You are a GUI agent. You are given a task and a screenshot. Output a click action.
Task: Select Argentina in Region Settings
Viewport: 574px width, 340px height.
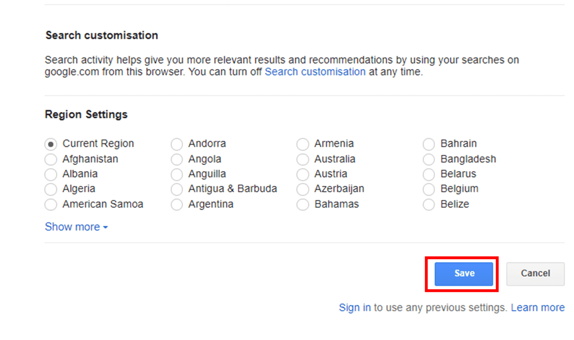click(x=177, y=204)
